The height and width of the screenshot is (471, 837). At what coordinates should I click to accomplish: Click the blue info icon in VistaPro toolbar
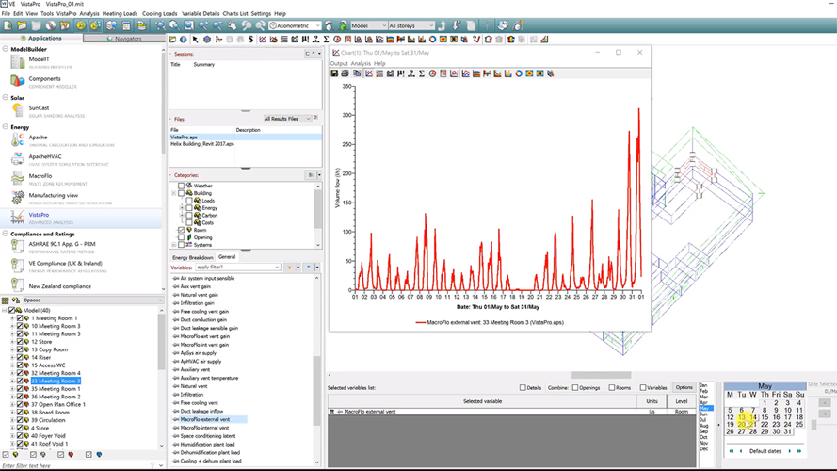point(183,40)
